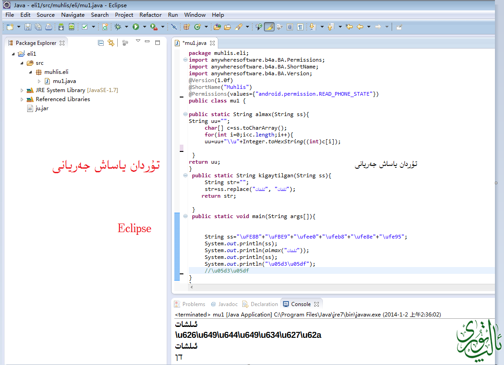Open the Refactor menu
This screenshot has height=365, width=504.
(x=150, y=15)
